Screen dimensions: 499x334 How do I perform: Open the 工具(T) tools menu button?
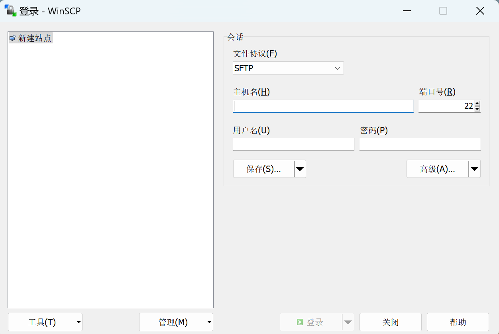[45, 322]
